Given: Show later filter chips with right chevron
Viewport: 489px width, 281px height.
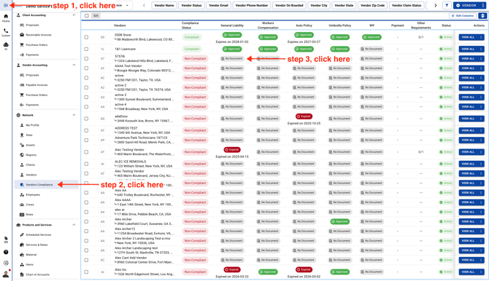Looking at the screenshot, I should (x=436, y=5).
